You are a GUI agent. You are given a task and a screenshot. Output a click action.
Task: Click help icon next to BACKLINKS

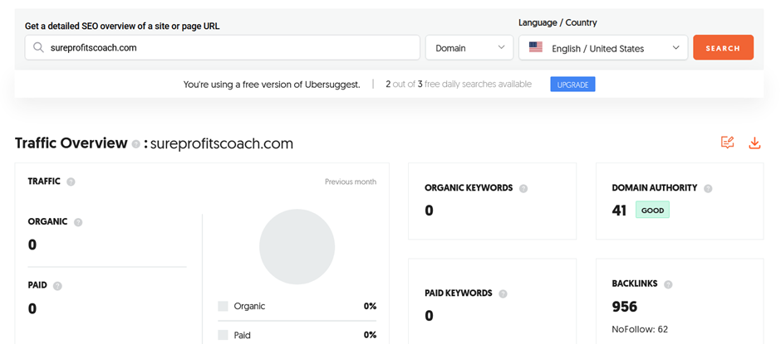click(x=668, y=284)
